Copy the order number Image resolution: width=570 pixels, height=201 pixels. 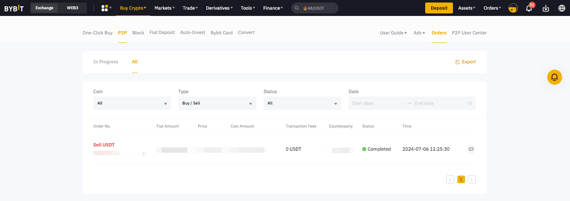pos(144,154)
